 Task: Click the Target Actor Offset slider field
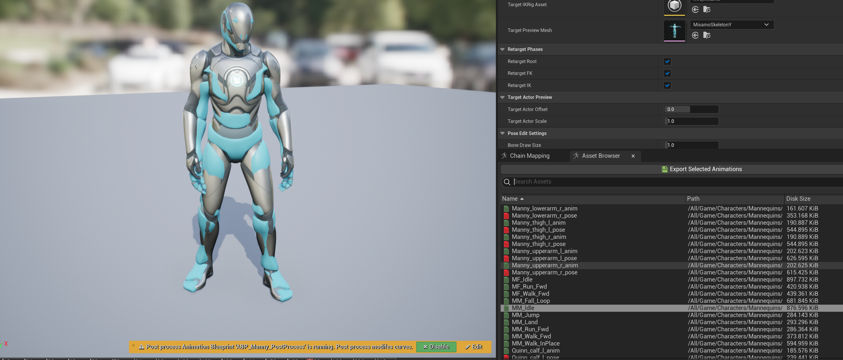[x=691, y=109]
